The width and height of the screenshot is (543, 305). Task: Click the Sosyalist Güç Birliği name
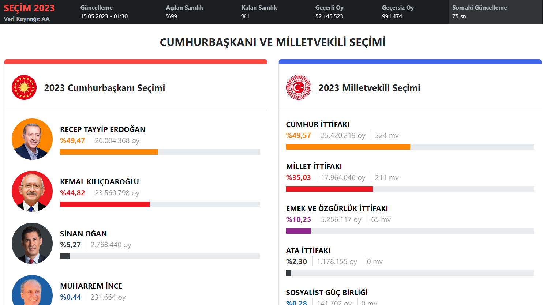point(327,293)
